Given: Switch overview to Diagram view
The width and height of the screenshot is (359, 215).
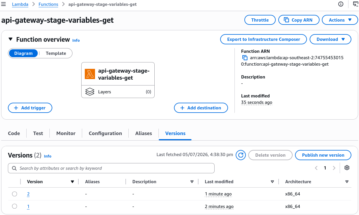Looking at the screenshot, I should pyautogui.click(x=23, y=53).
